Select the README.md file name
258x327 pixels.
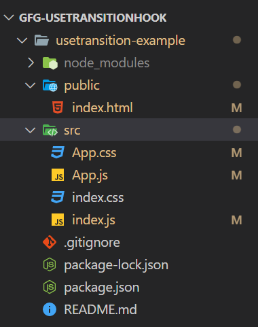click(100, 309)
